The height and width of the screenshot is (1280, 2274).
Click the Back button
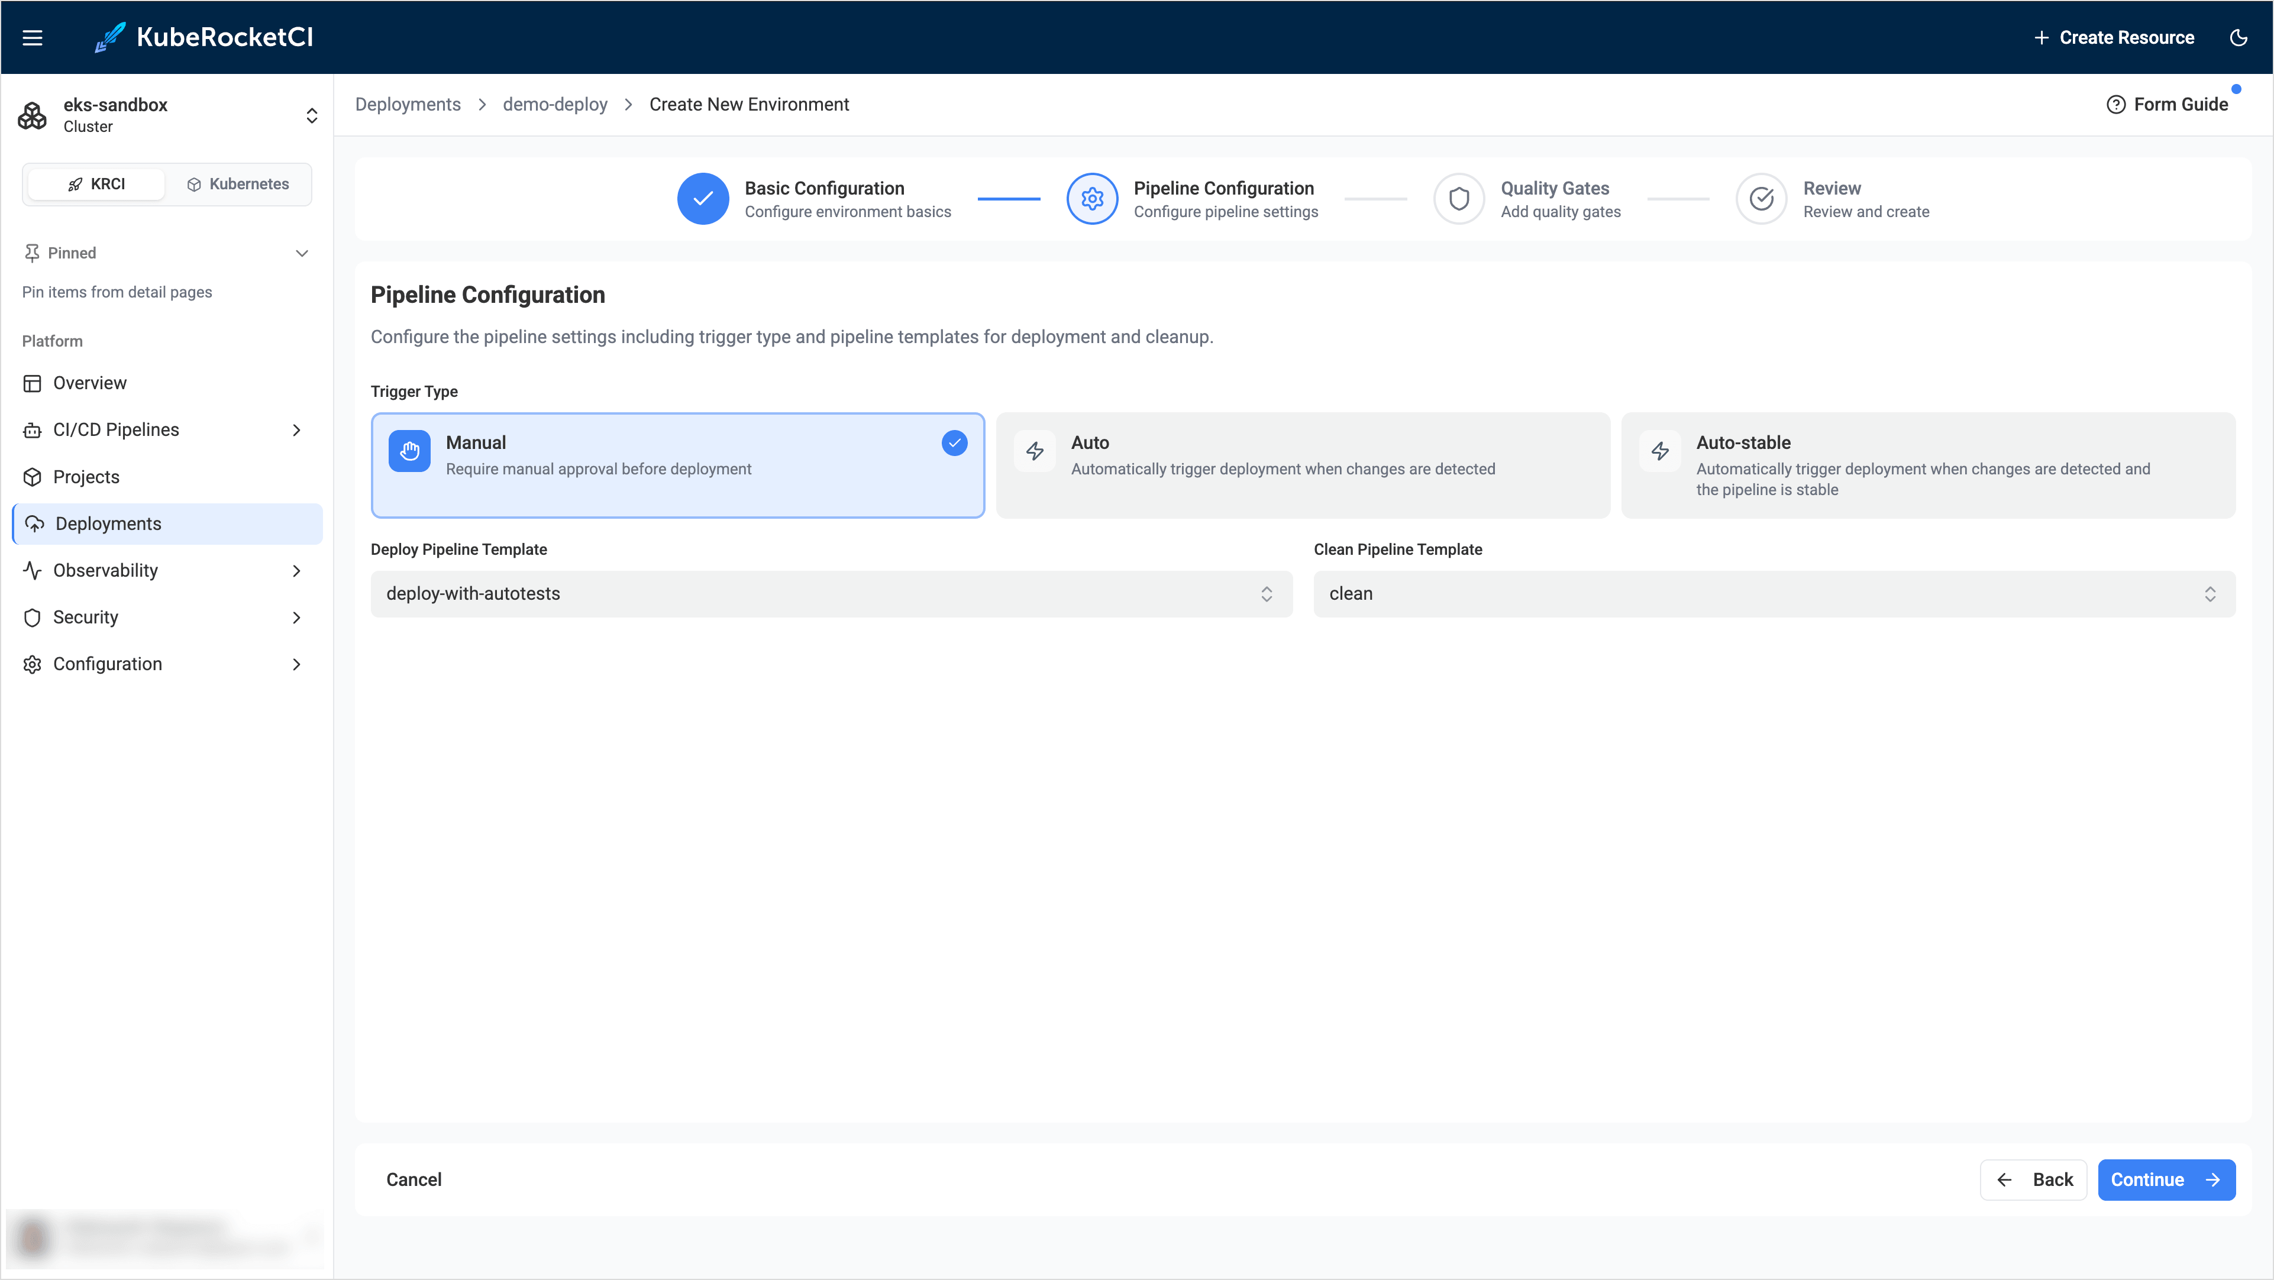coord(2033,1179)
